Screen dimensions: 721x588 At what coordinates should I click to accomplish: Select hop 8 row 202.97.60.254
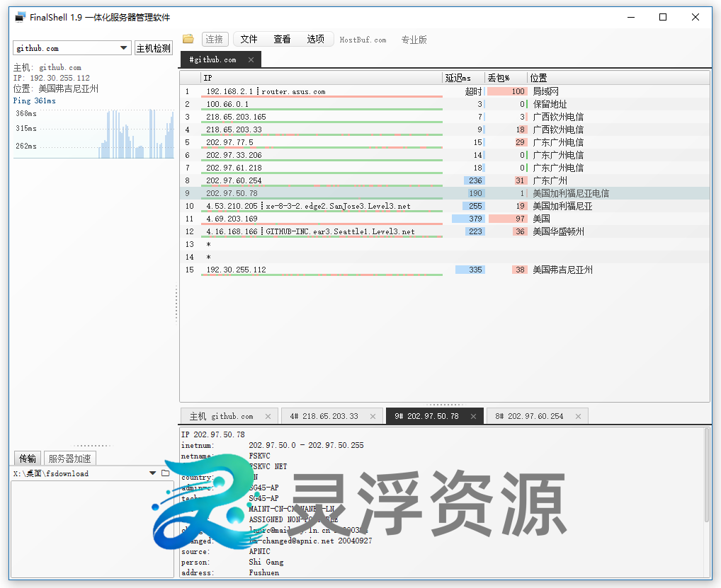point(445,180)
